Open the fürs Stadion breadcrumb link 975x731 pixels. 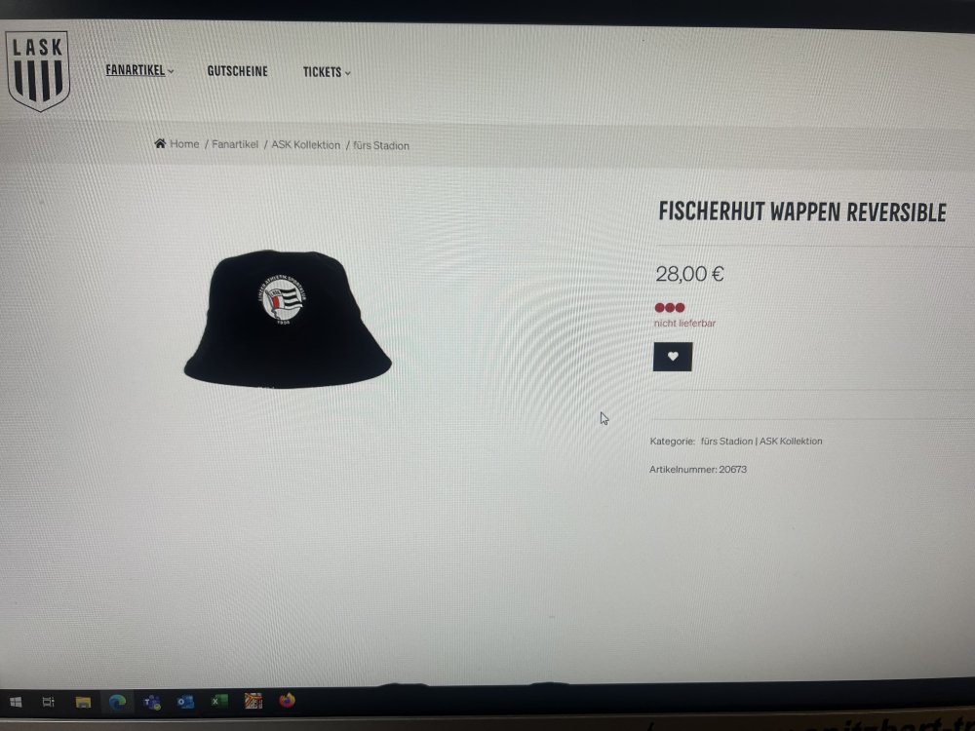coord(381,145)
